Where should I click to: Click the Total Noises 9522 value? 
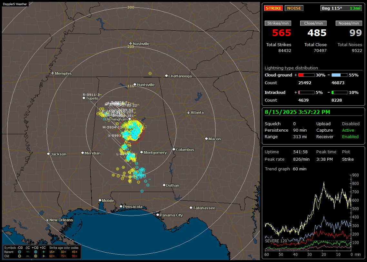[x=357, y=51]
